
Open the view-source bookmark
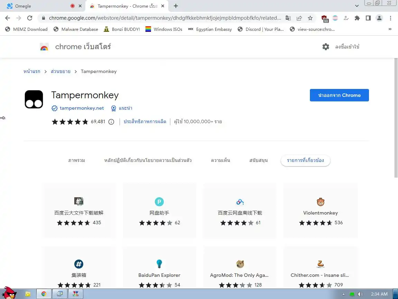pos(312,29)
